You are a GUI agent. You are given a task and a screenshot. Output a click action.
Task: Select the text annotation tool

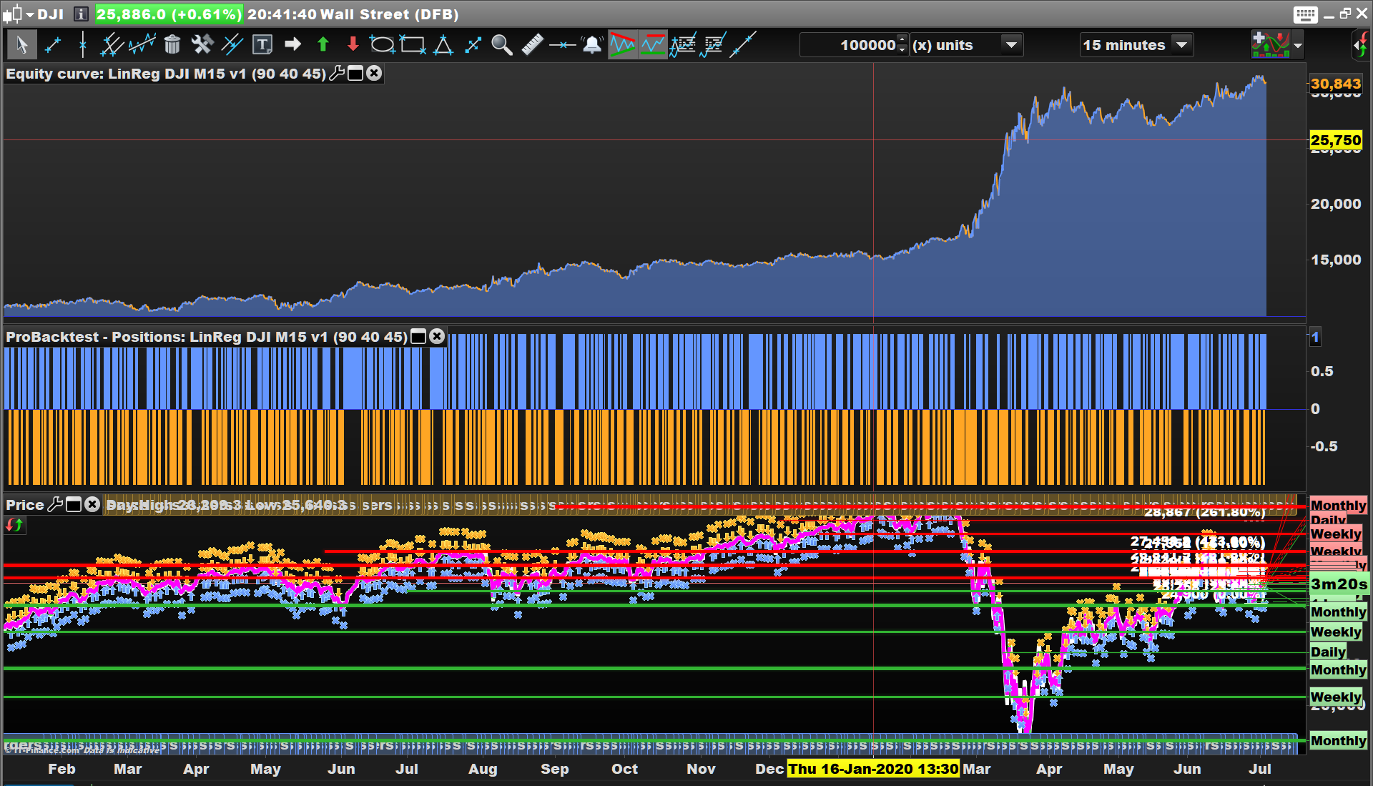tap(262, 45)
